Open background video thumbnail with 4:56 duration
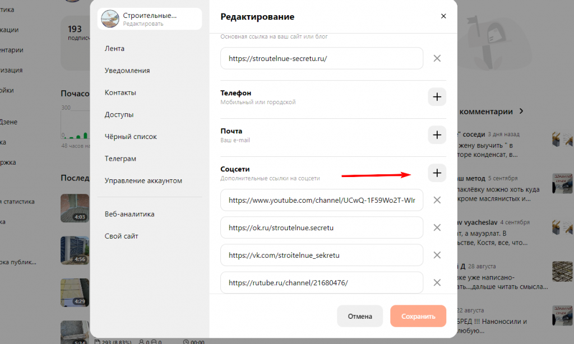The image size is (574, 344). (x=75, y=250)
